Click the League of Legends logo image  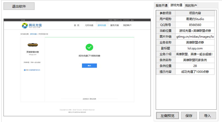(33, 45)
